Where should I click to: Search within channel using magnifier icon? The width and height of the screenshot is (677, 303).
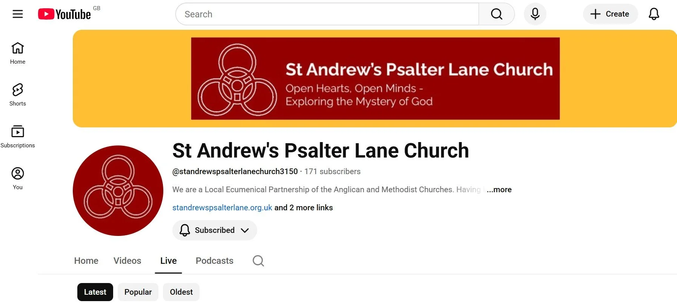pyautogui.click(x=258, y=261)
